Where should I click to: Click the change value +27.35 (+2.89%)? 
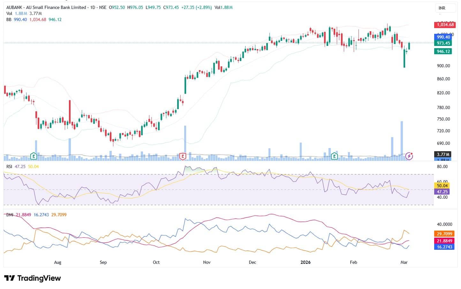pyautogui.click(x=196, y=7)
